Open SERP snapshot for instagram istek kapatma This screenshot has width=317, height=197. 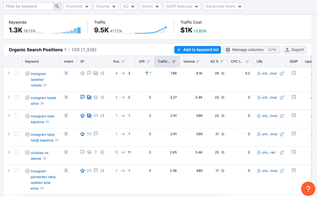(x=294, y=116)
